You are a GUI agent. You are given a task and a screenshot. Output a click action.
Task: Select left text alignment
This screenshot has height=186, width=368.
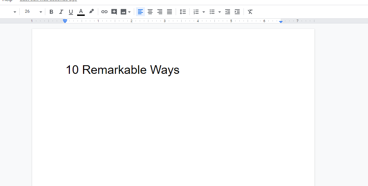click(x=140, y=12)
